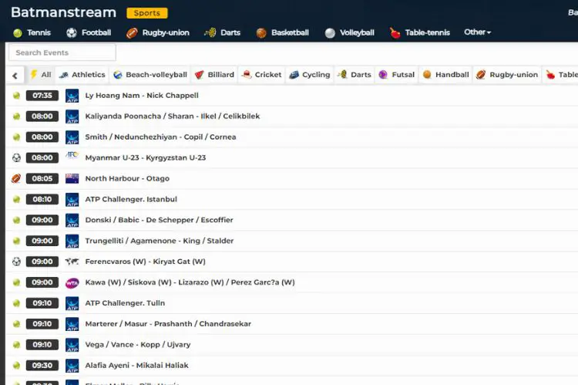Click the soccer ball icon next to Football
Image resolution: width=578 pixels, height=385 pixels.
tap(72, 33)
